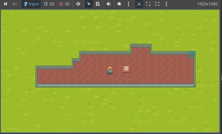Toggle embedded game window lock icon
The width and height of the screenshot is (222, 134).
[139, 4]
